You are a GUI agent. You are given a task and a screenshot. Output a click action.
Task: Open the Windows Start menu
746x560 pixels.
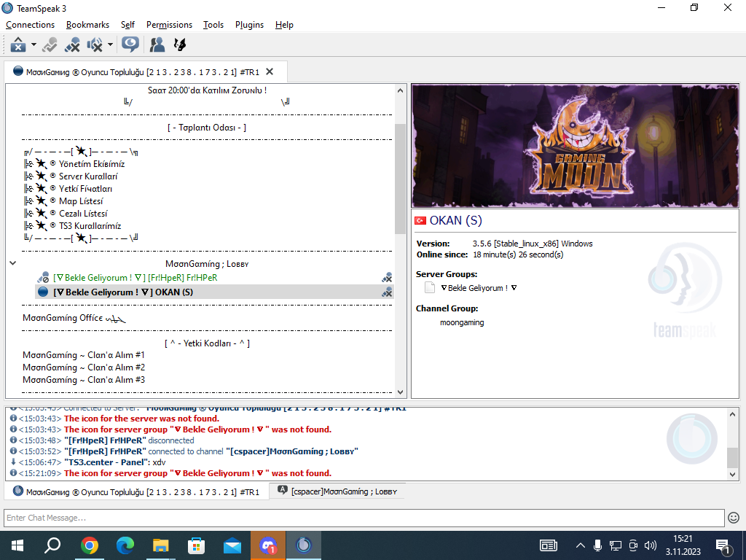(x=17, y=545)
